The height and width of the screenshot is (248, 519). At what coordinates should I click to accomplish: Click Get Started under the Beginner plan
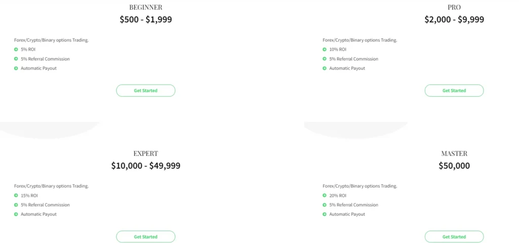(145, 91)
